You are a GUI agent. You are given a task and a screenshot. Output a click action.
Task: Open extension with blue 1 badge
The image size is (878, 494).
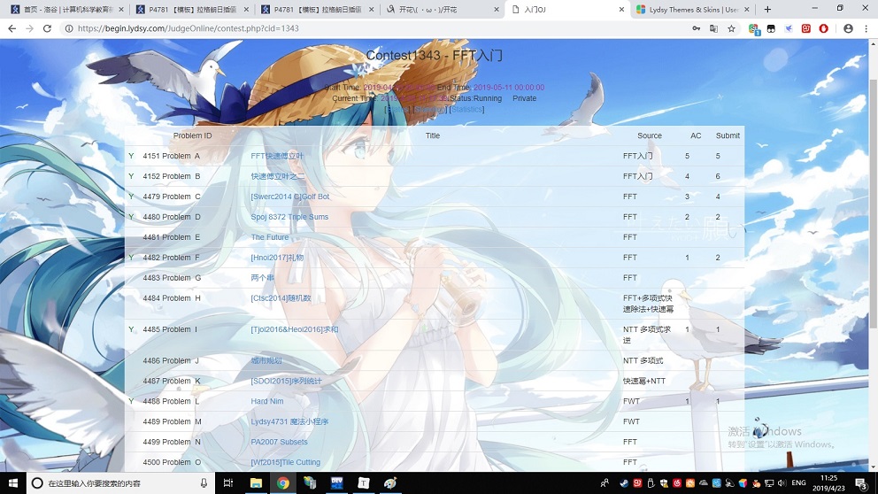754,29
